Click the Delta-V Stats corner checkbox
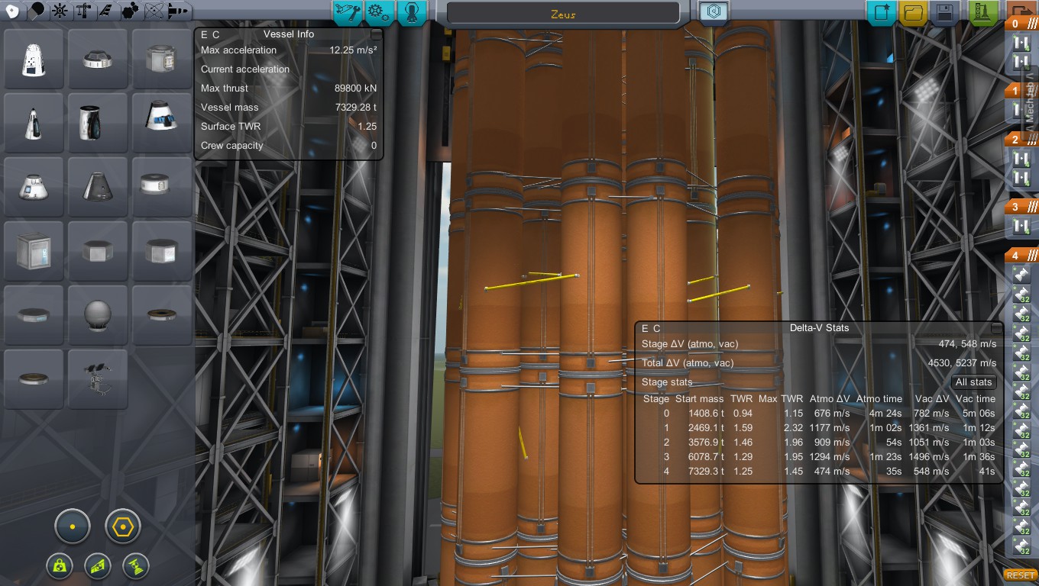Screen dimensions: 1039x586 [x=996, y=328]
